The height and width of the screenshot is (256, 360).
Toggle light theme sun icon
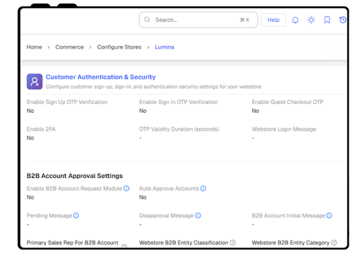tap(311, 20)
